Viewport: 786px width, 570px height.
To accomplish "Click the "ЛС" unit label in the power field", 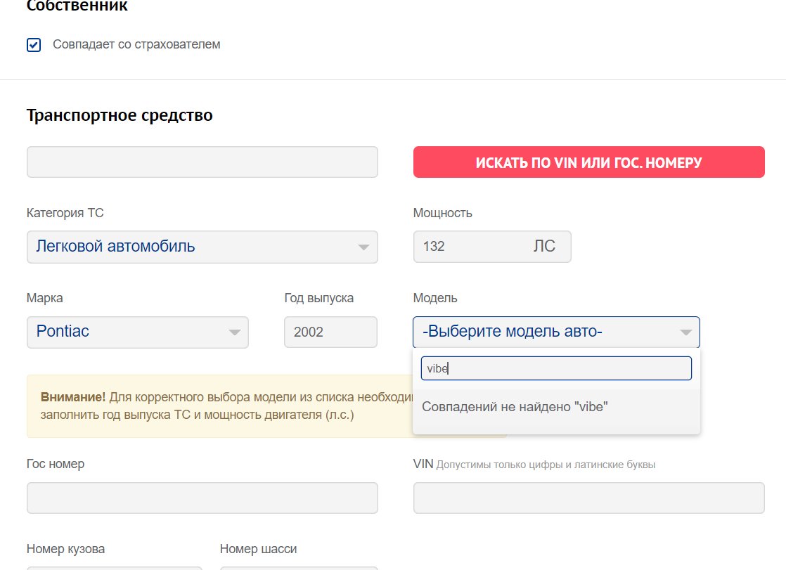I will point(543,247).
